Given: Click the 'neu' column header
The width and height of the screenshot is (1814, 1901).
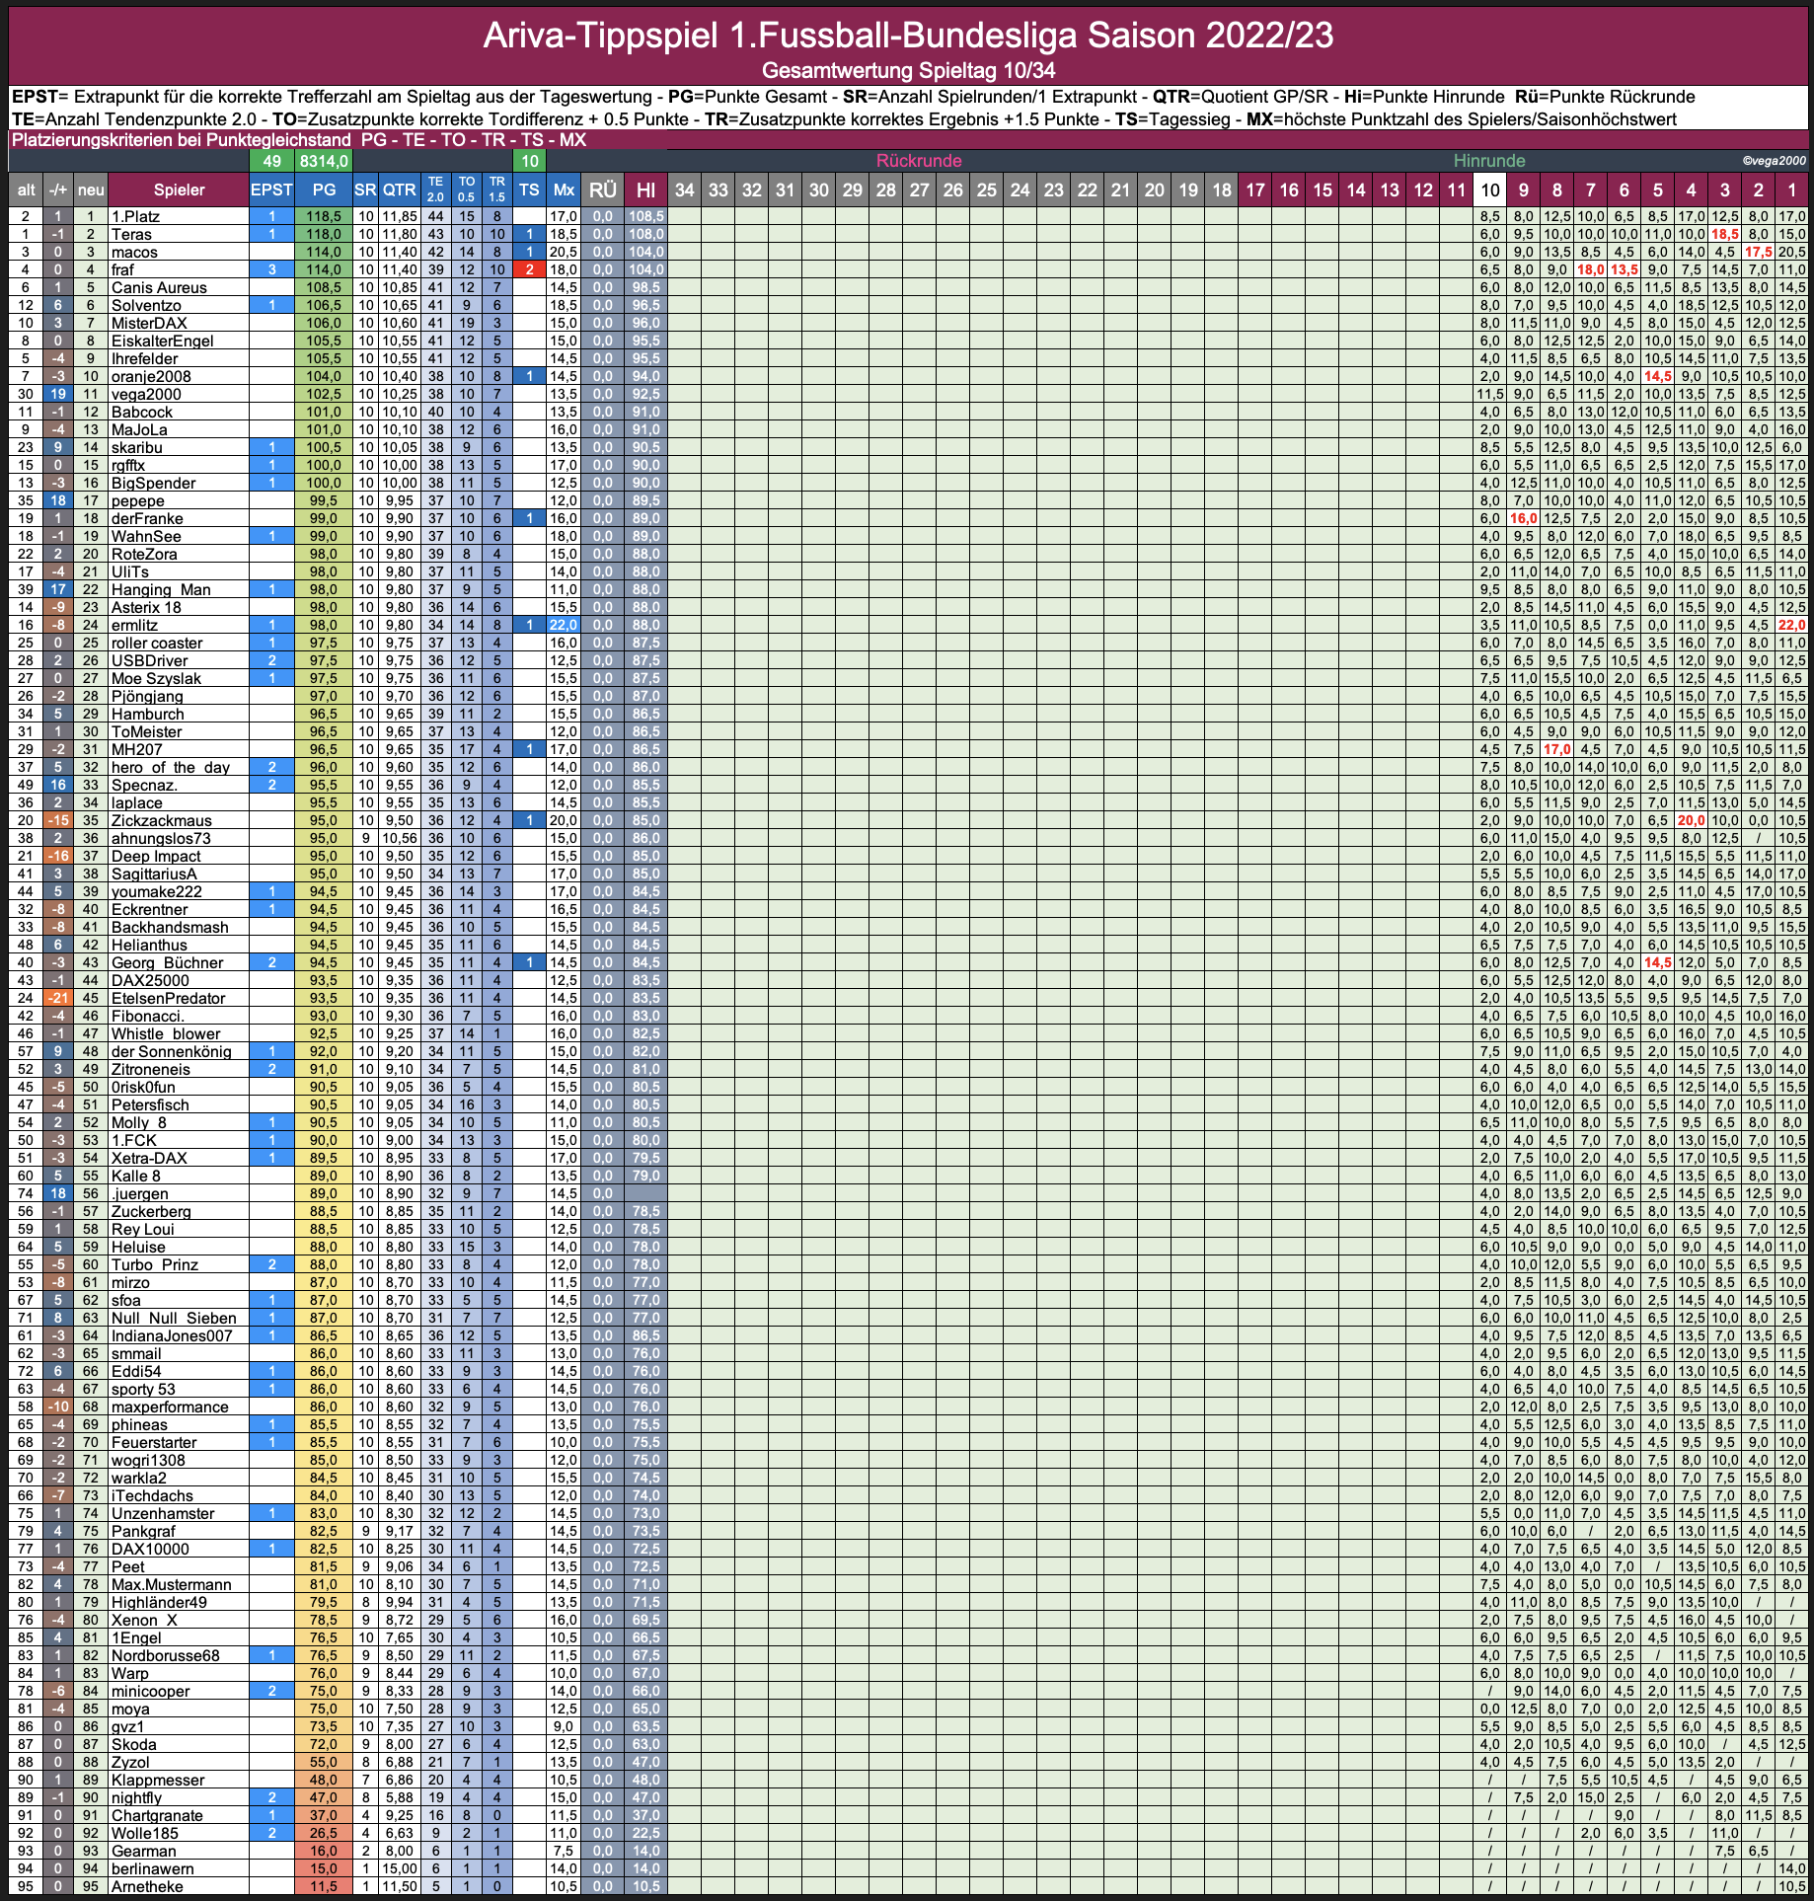Looking at the screenshot, I should click(91, 190).
